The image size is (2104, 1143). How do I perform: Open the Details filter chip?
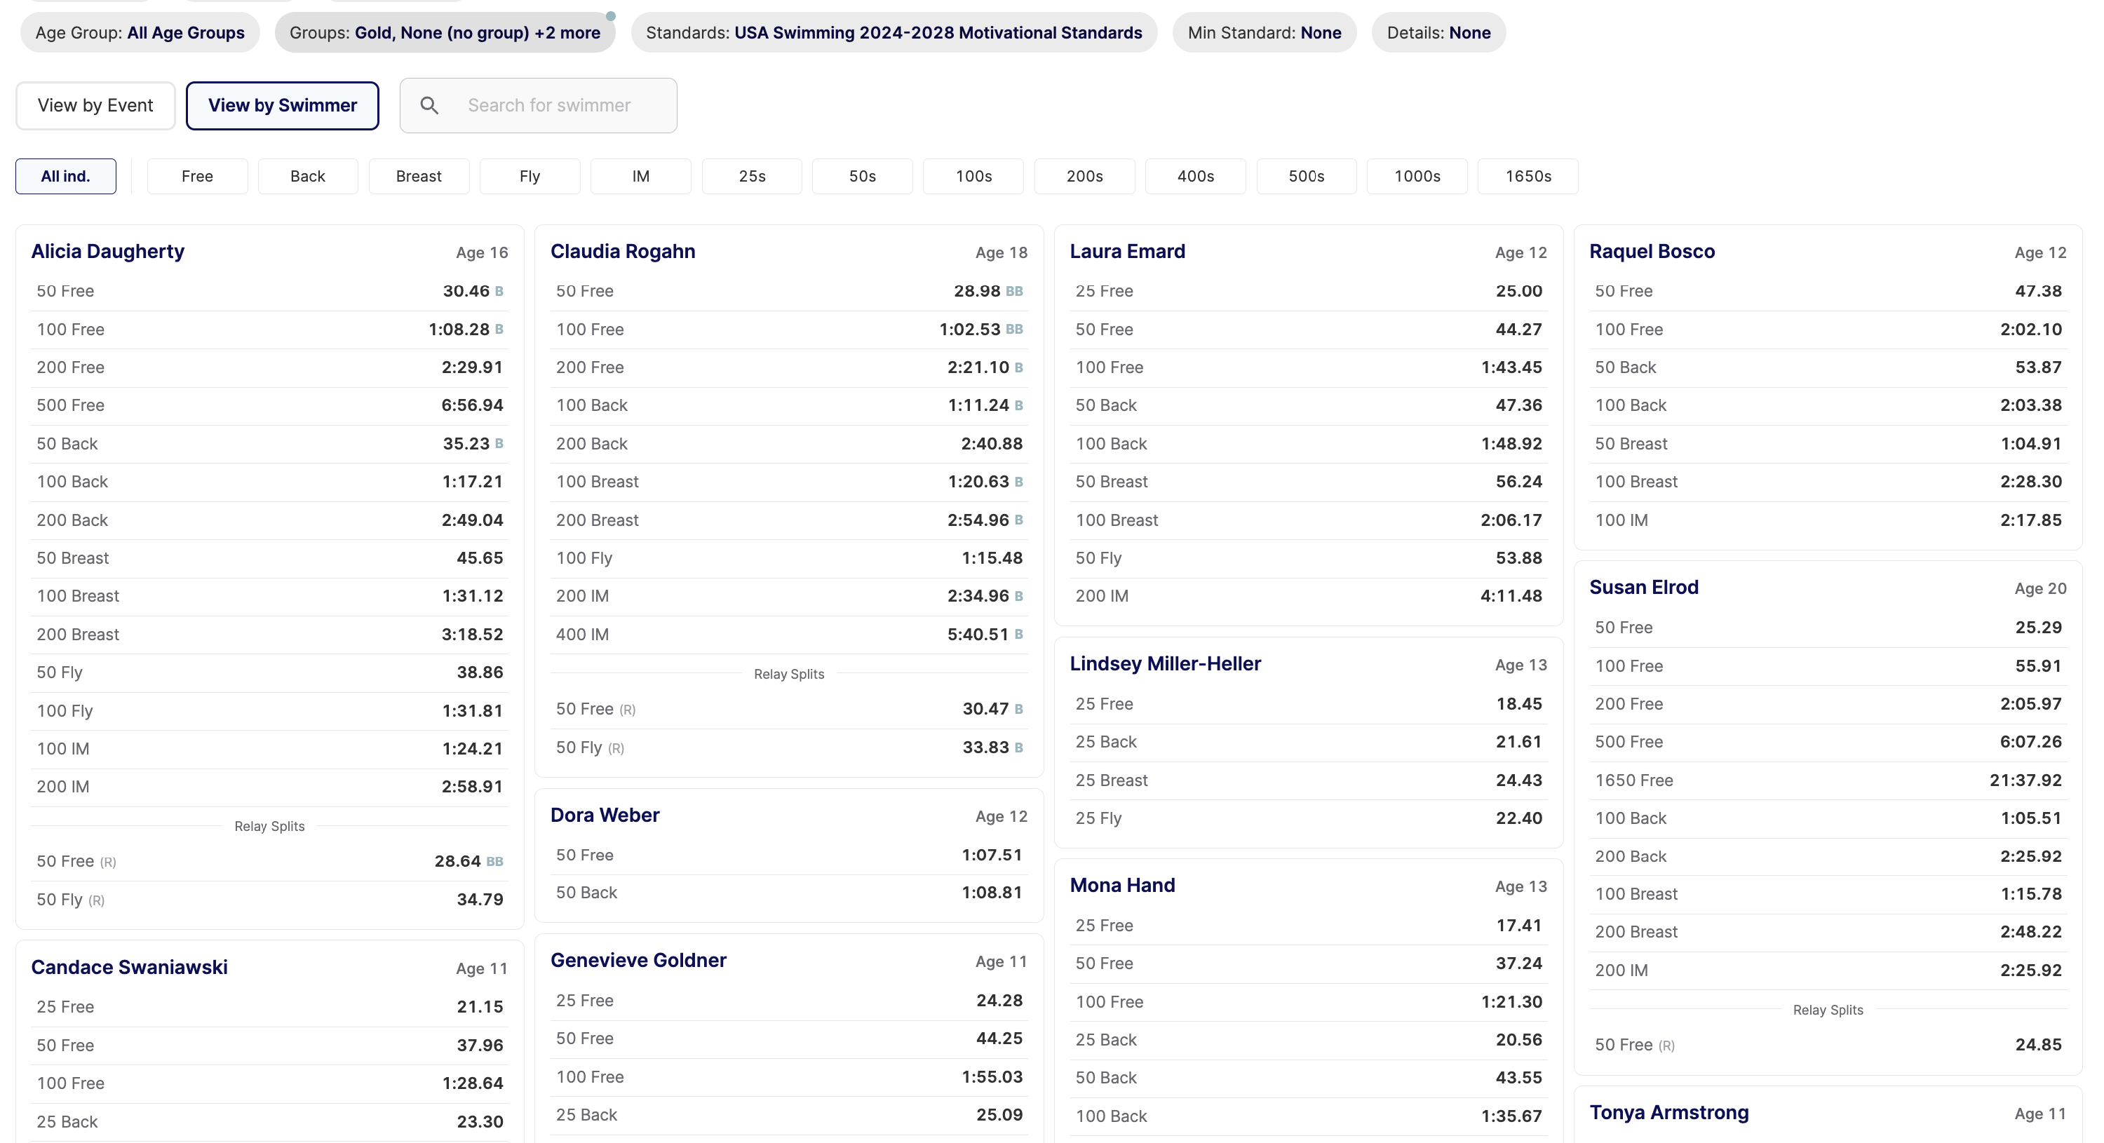pos(1438,33)
